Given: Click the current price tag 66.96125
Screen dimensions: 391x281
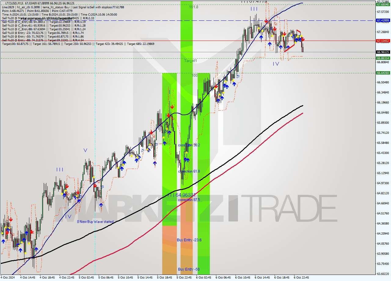Looking at the screenshot, I should click(383, 52).
